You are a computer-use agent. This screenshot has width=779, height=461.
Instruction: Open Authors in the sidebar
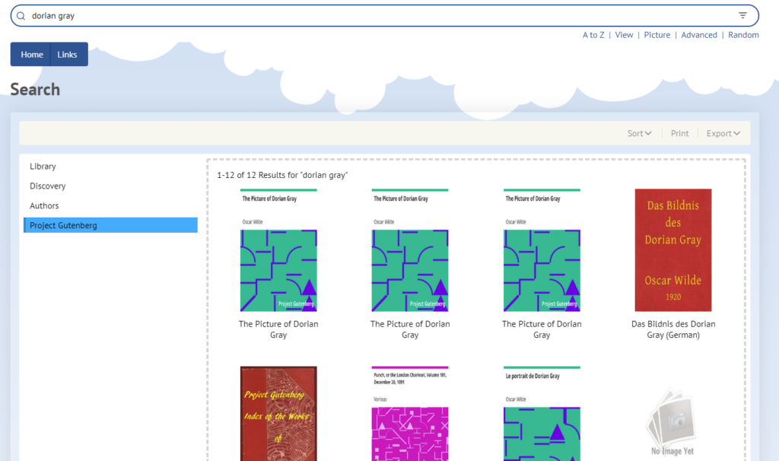[x=44, y=206]
